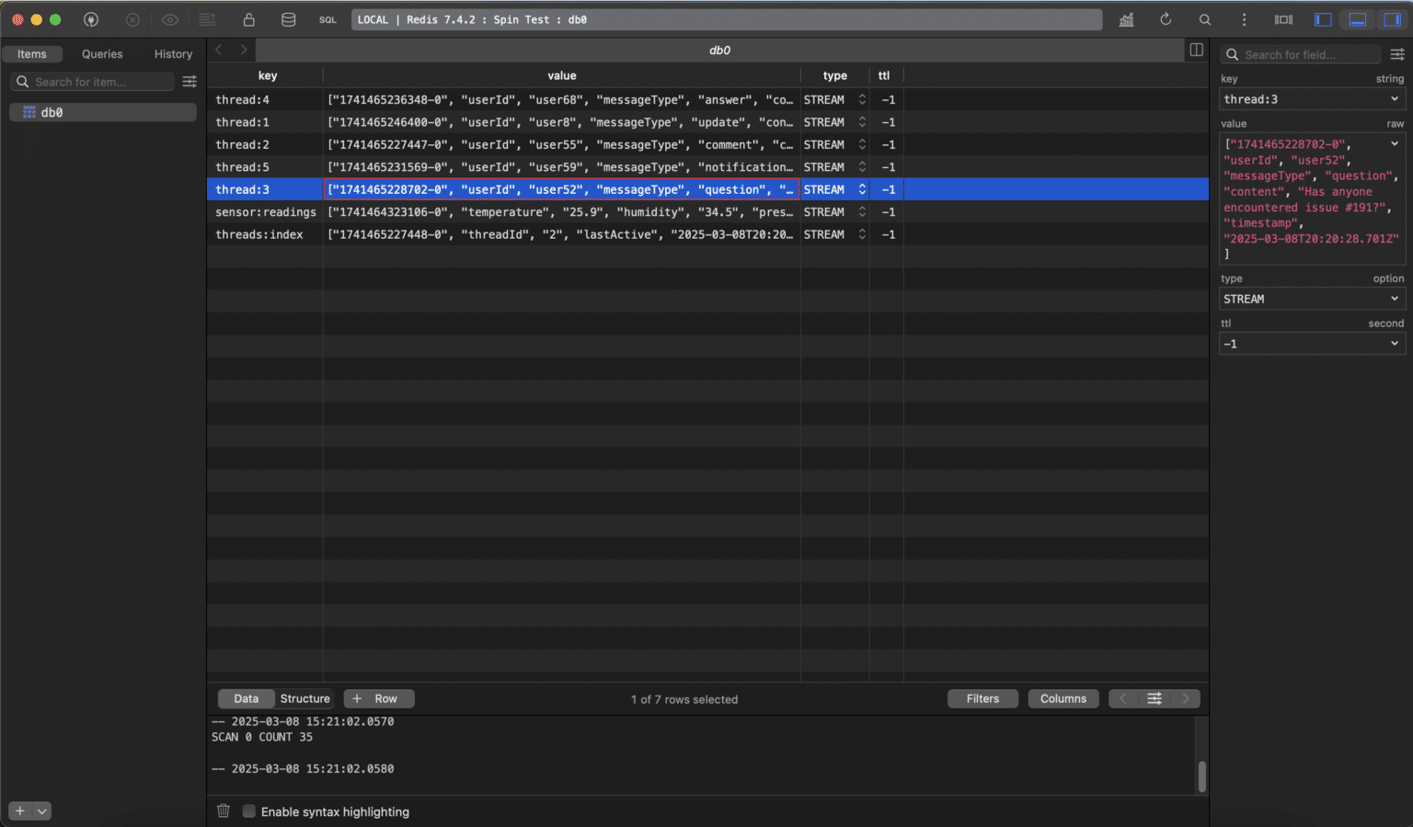Toggle the left sidebar panel
The width and height of the screenshot is (1413, 827).
pyautogui.click(x=1323, y=19)
